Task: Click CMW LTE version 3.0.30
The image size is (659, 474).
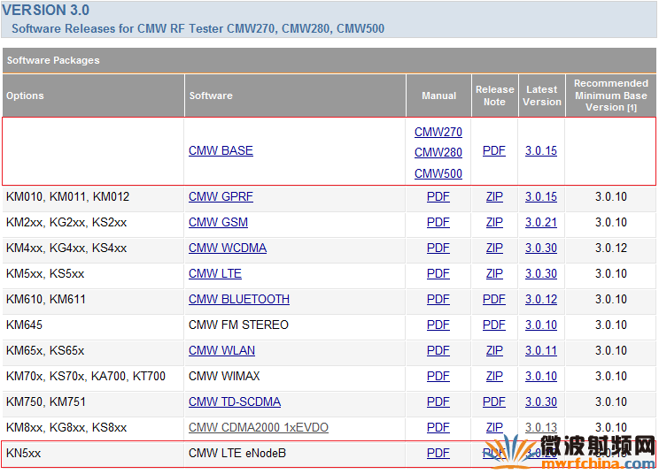Action: point(541,273)
